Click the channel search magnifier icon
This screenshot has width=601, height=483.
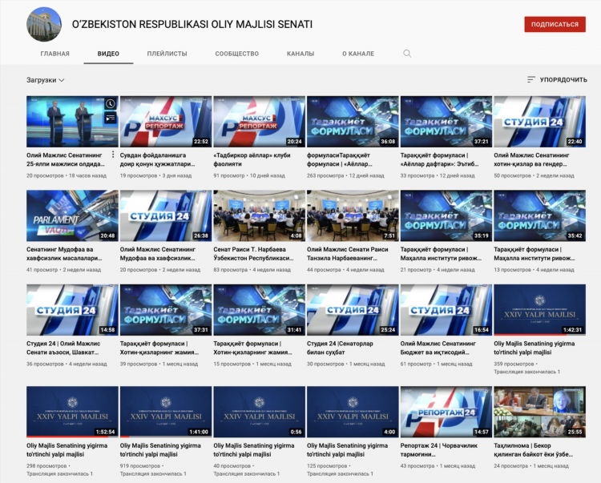[x=407, y=54]
